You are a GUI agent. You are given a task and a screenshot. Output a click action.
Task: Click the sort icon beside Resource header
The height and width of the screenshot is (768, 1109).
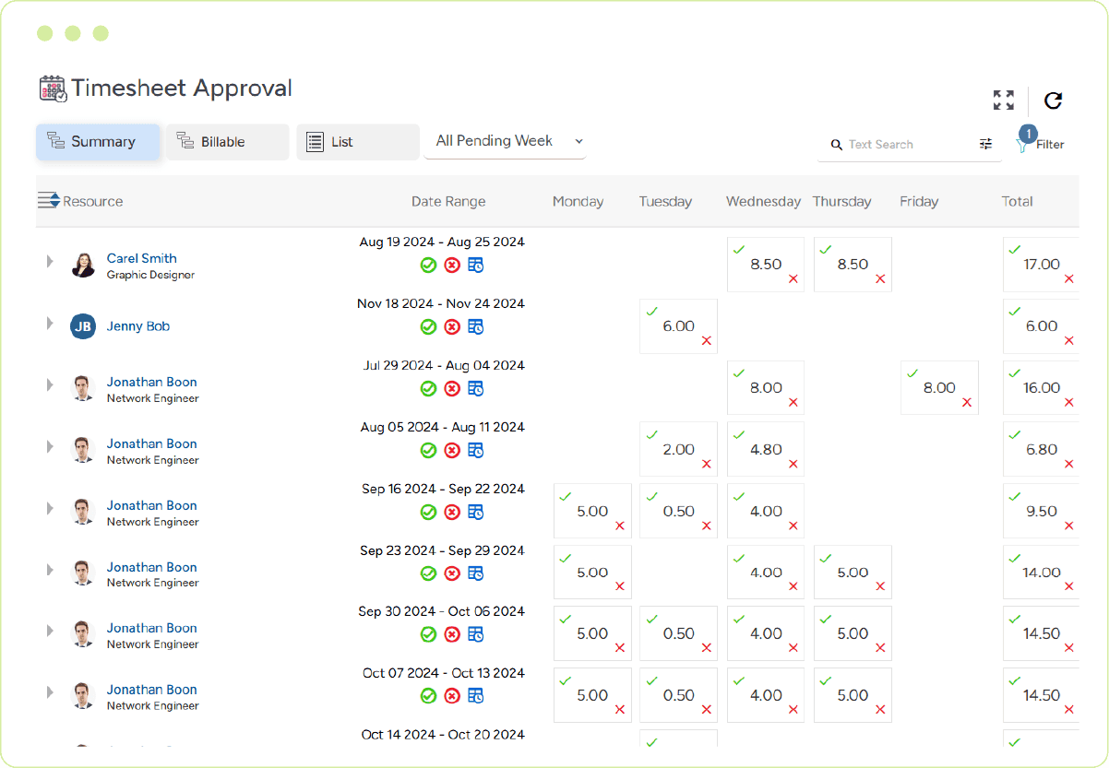48,200
